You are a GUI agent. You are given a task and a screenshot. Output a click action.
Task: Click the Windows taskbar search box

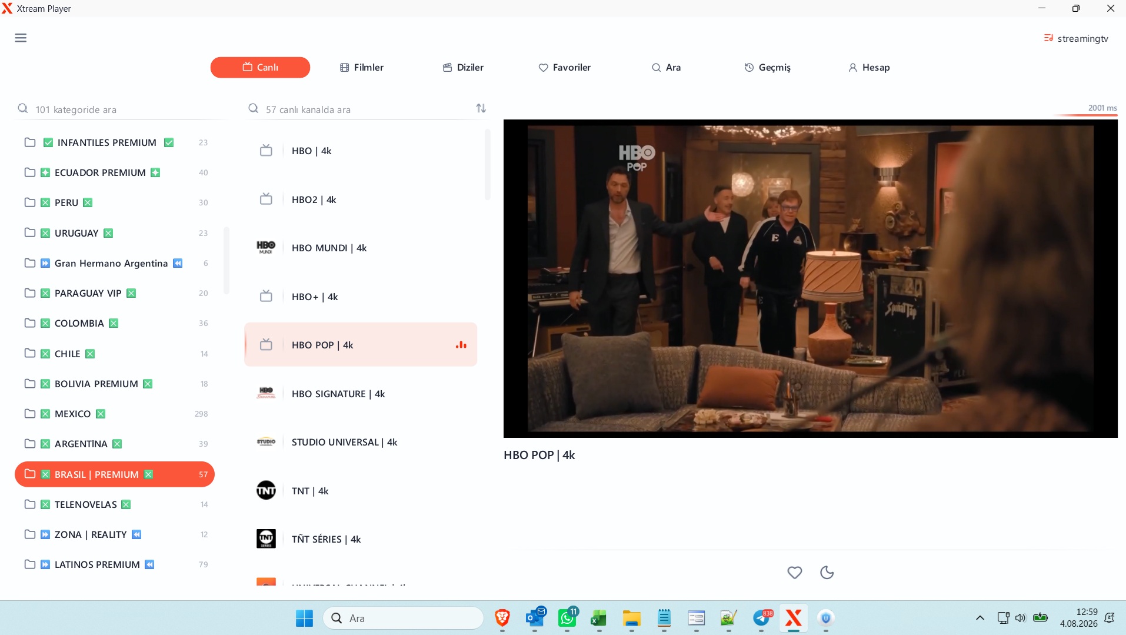[403, 618]
